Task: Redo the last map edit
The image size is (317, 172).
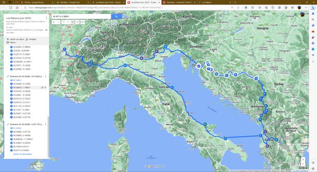Action: [58, 22]
